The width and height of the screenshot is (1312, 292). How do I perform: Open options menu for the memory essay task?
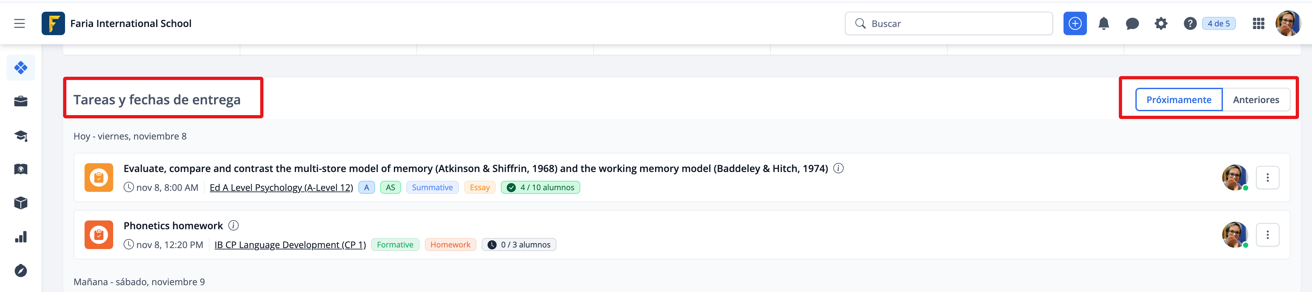point(1267,178)
